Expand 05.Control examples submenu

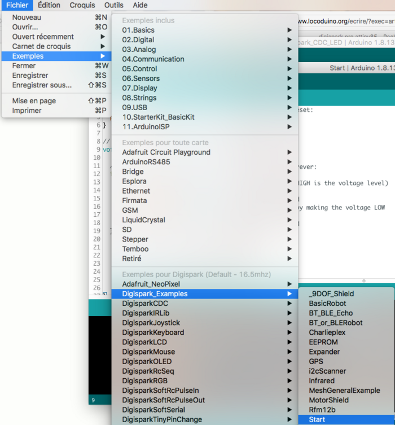pyautogui.click(x=205, y=69)
